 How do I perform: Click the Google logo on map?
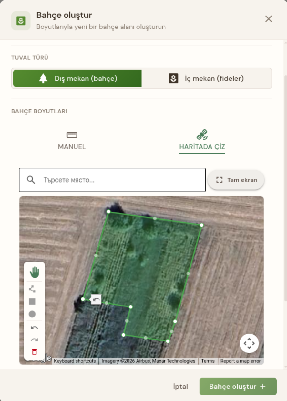pyautogui.click(x=39, y=358)
